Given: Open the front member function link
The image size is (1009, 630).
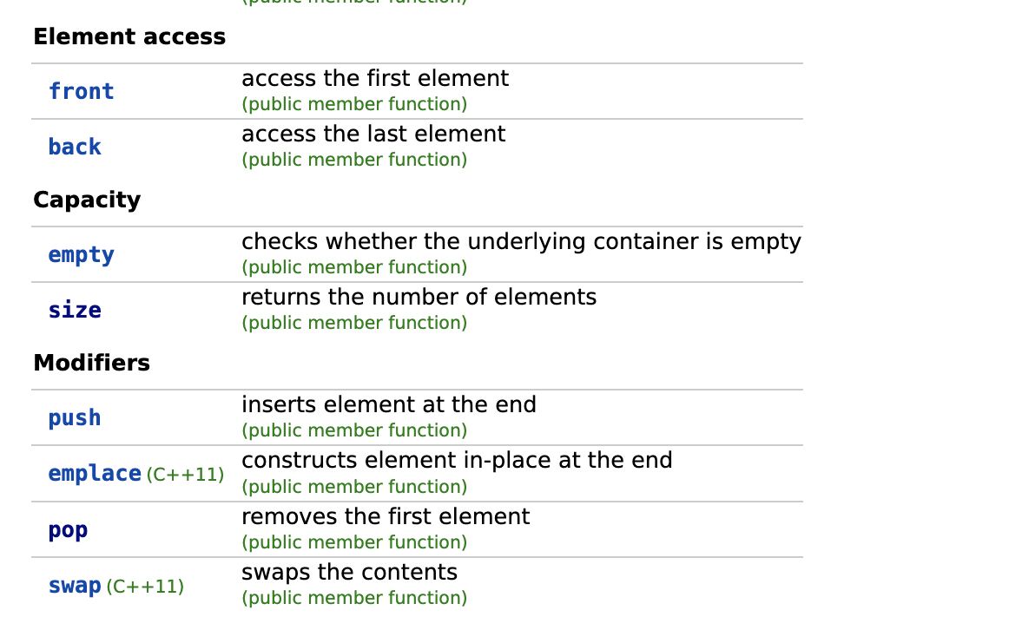Looking at the screenshot, I should [81, 91].
